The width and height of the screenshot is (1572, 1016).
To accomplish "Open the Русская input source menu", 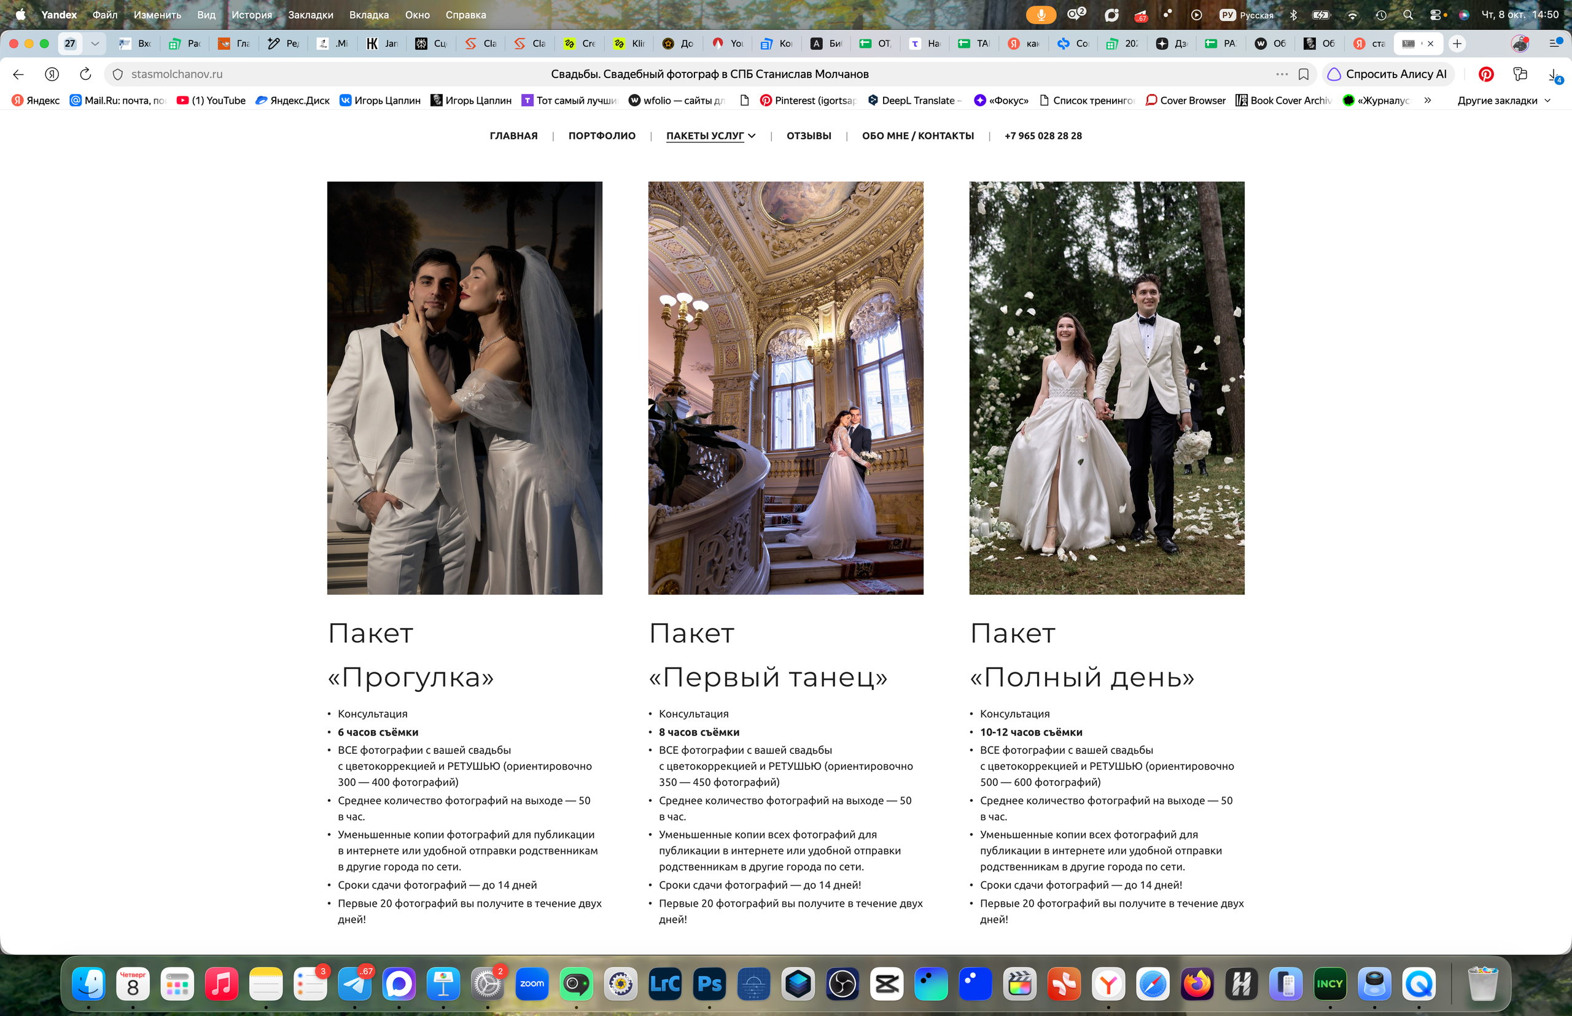I will [x=1246, y=15].
